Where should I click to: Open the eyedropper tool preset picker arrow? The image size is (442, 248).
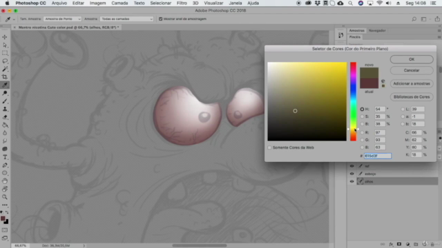14,19
